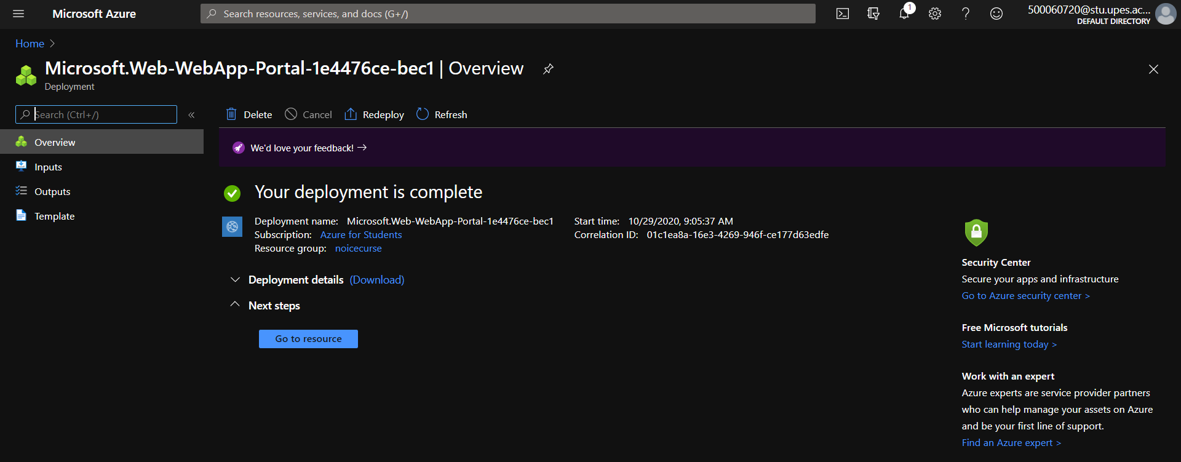Collapse the Next steps section
The height and width of the screenshot is (462, 1181).
coord(235,305)
